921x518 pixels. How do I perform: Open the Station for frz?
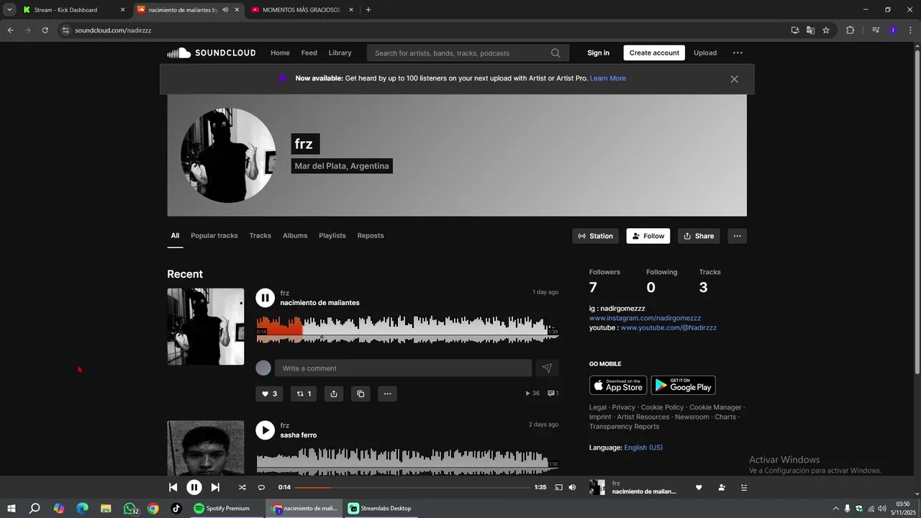tap(596, 236)
